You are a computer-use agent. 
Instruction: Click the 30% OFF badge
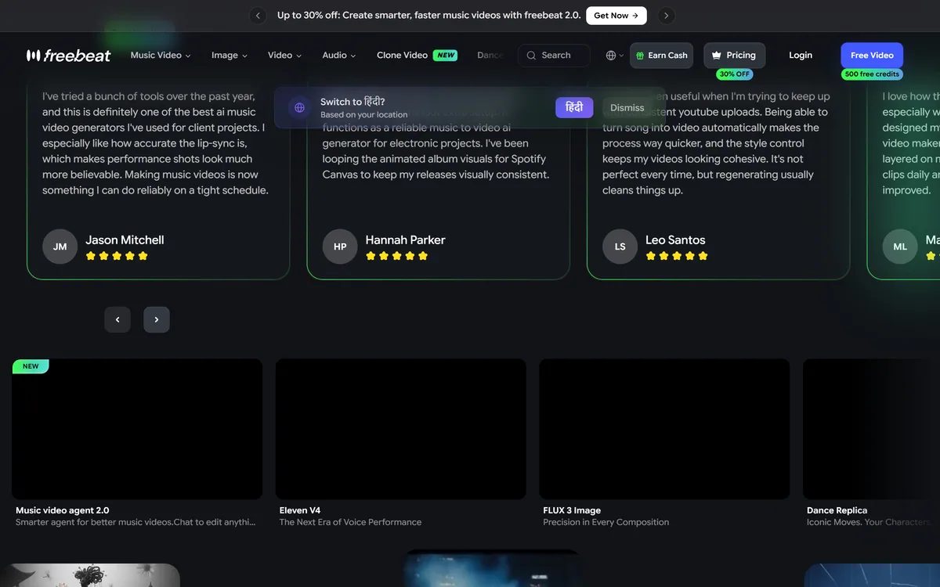pyautogui.click(x=735, y=74)
